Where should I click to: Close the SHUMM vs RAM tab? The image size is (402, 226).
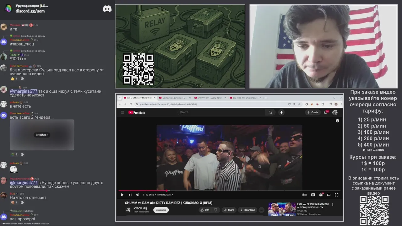154,98
